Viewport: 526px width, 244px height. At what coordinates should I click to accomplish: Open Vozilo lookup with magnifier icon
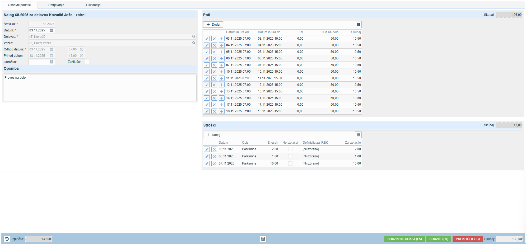pos(194,43)
